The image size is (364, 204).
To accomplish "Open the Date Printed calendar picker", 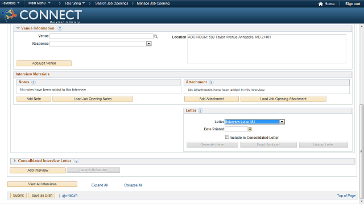I will click(250, 129).
